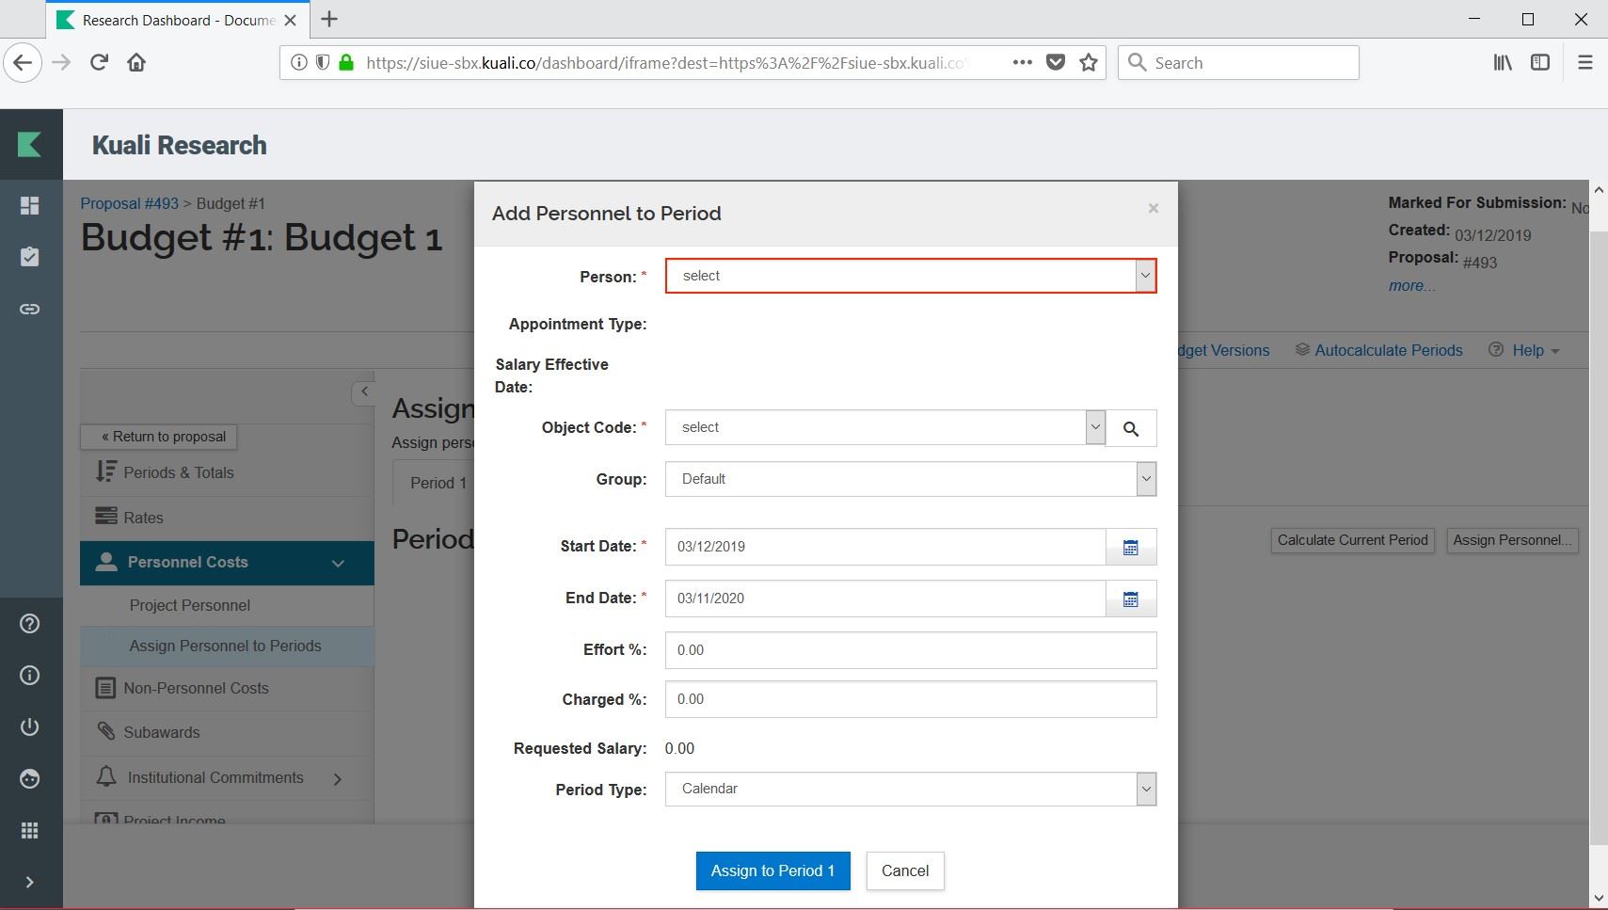Open the End Date calendar picker
The image size is (1608, 910).
1130,599
